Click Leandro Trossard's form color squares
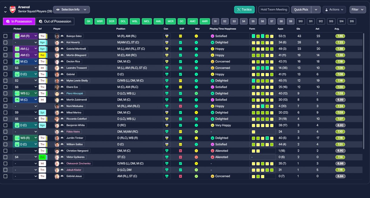The image size is (370, 198). click(262, 68)
